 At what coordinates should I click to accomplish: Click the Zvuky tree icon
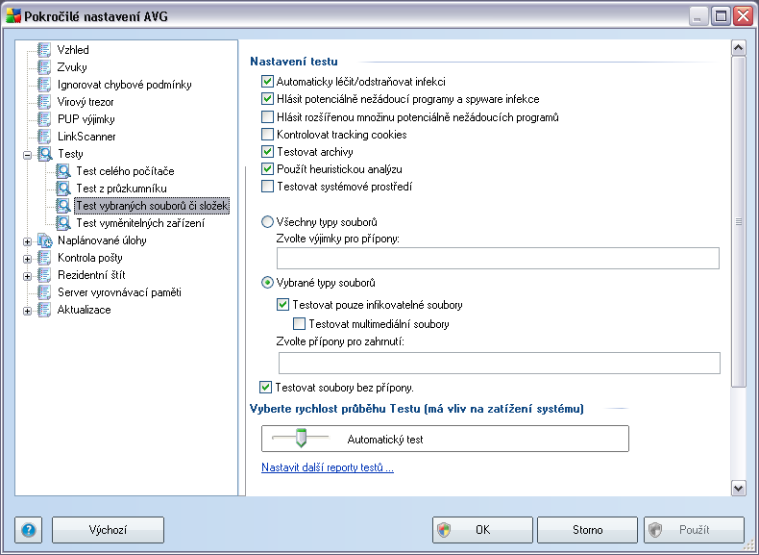pyautogui.click(x=44, y=67)
